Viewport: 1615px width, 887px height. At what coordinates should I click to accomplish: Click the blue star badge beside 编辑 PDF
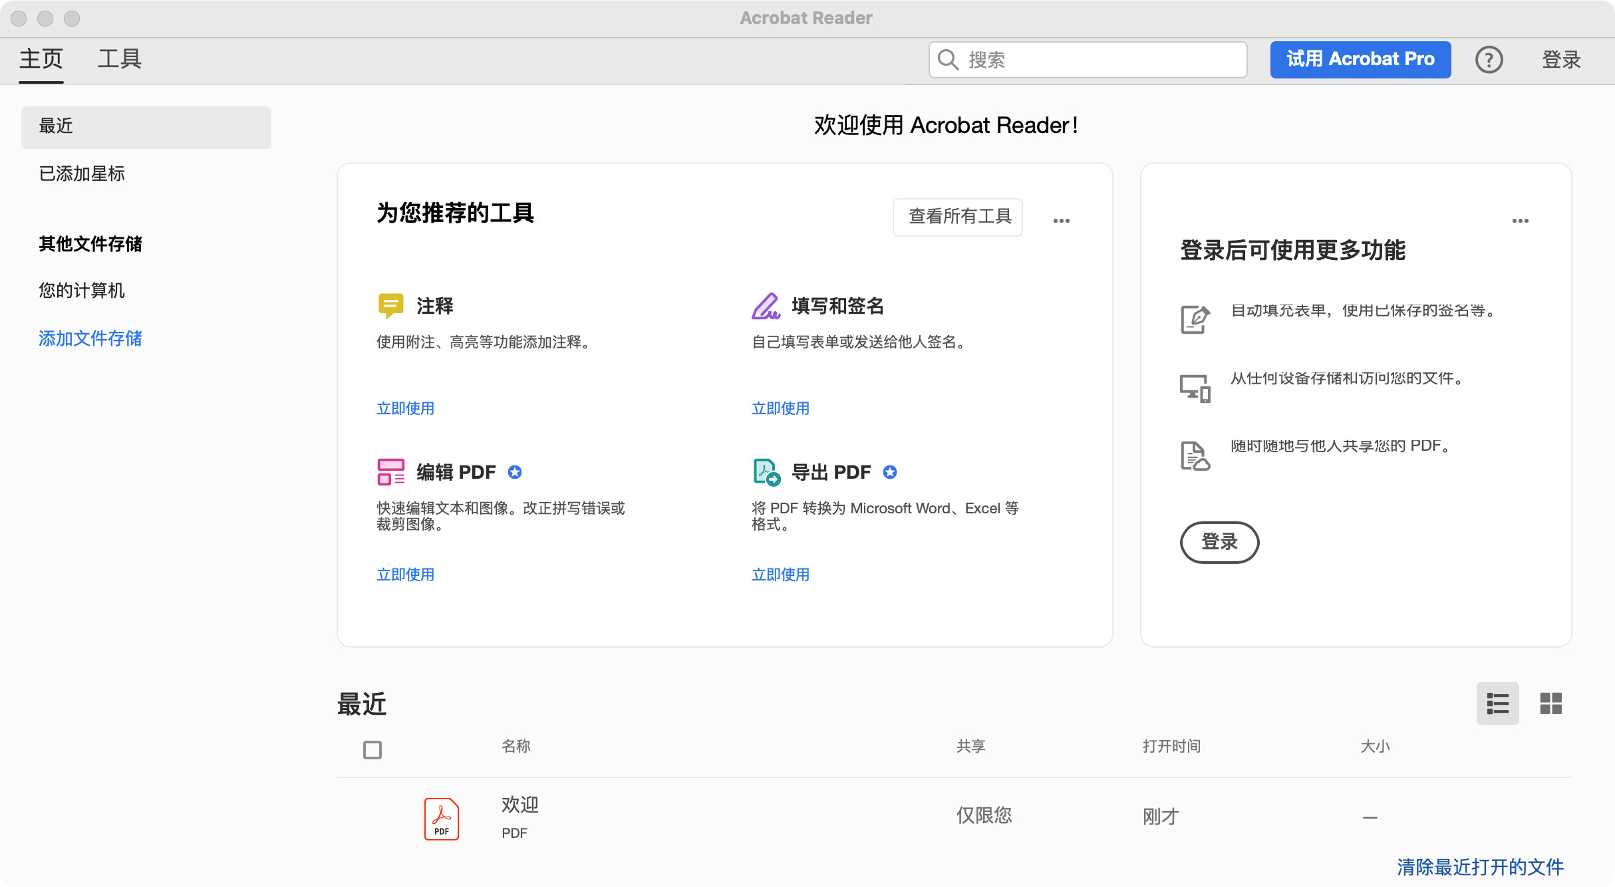click(x=515, y=472)
